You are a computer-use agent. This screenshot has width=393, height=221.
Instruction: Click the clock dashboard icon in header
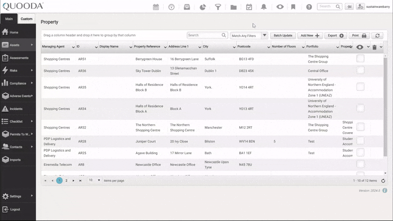(171, 7)
